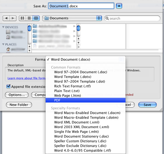Viewport: 164px width, 154px height.
Task: Click the magnifier icon in search field
Action: pyautogui.click(x=107, y=18)
